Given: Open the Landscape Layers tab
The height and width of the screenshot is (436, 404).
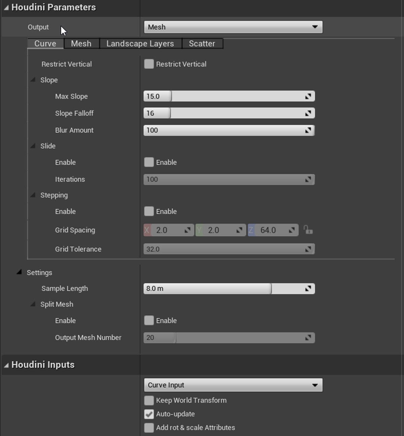Looking at the screenshot, I should (x=140, y=44).
